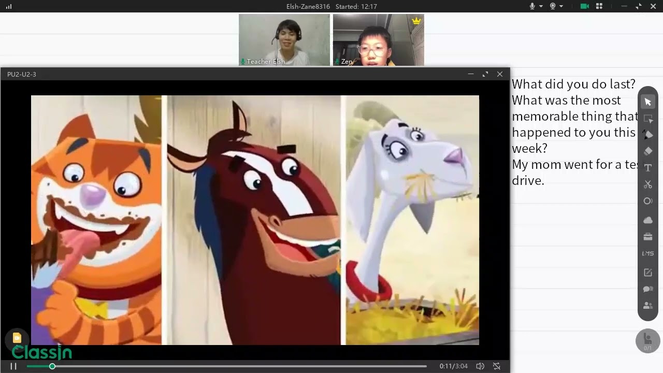The height and width of the screenshot is (373, 663).
Task: Toggle the microphone in top bar
Action: pyautogui.click(x=532, y=6)
